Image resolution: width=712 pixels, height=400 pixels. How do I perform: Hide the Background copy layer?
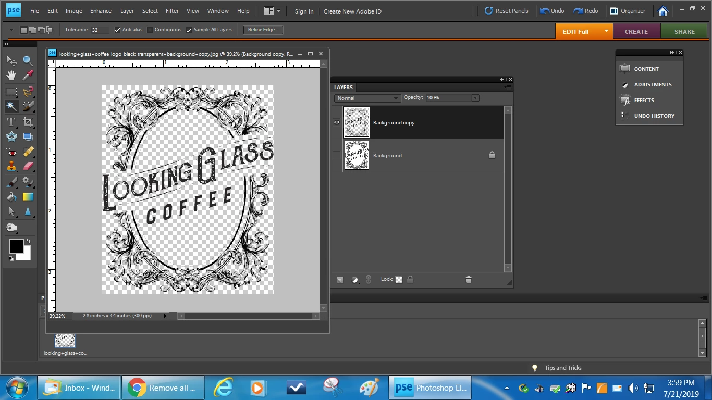pos(337,123)
